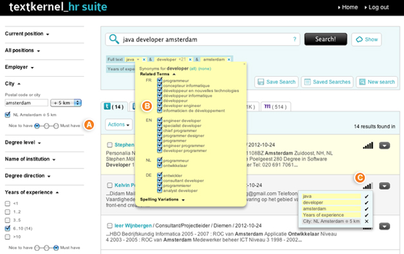Expand the Current position filter
The image size is (404, 254).
(x=27, y=34)
